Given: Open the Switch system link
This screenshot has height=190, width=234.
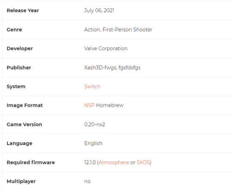Looking at the screenshot, I should coord(92,86).
